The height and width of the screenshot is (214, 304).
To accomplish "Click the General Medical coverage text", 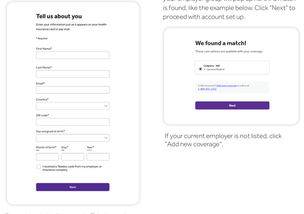I will (x=216, y=69).
